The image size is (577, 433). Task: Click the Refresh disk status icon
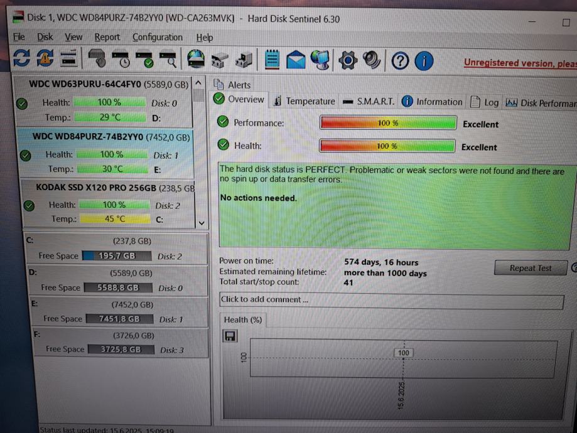point(21,58)
